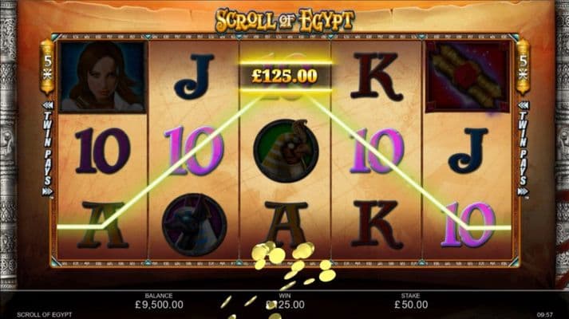Click the right golden 5-line scroll marker
Image resolution: width=569 pixels, height=319 pixels.
(523, 67)
